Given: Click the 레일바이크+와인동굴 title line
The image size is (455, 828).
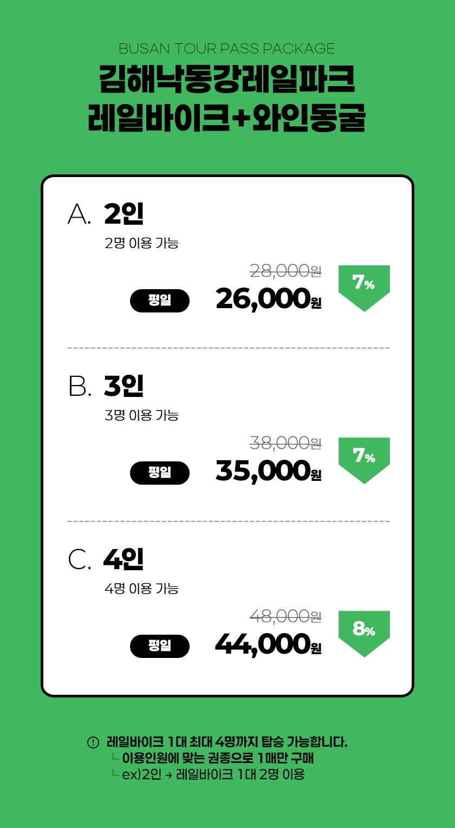Looking at the screenshot, I should tap(227, 119).
